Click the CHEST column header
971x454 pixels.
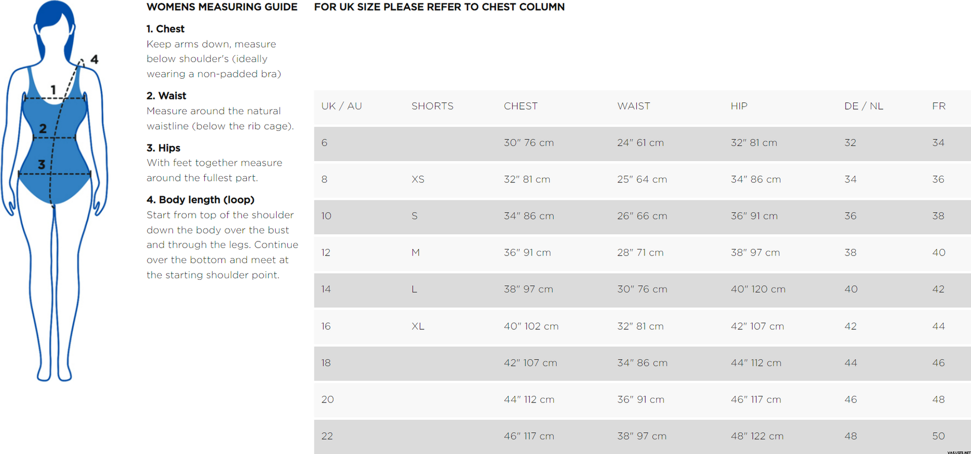click(520, 106)
